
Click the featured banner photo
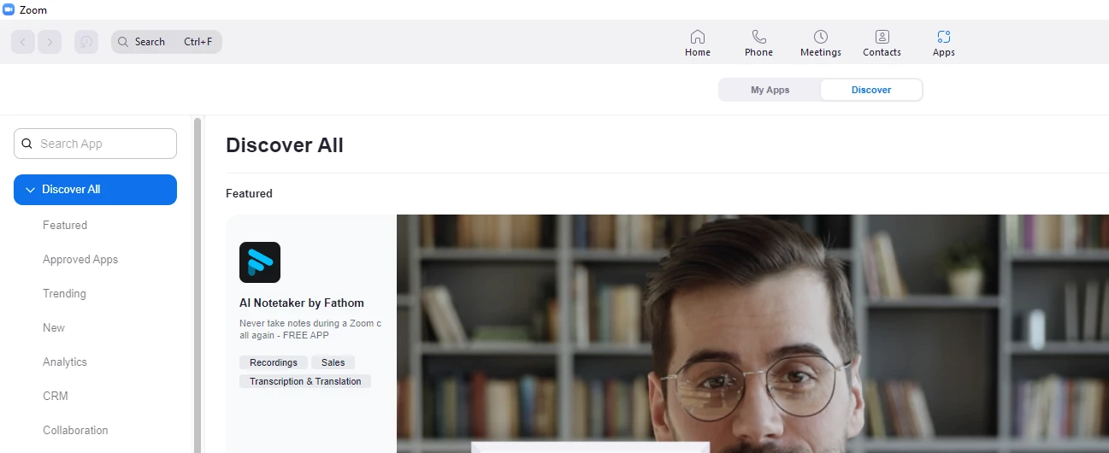[x=752, y=333]
